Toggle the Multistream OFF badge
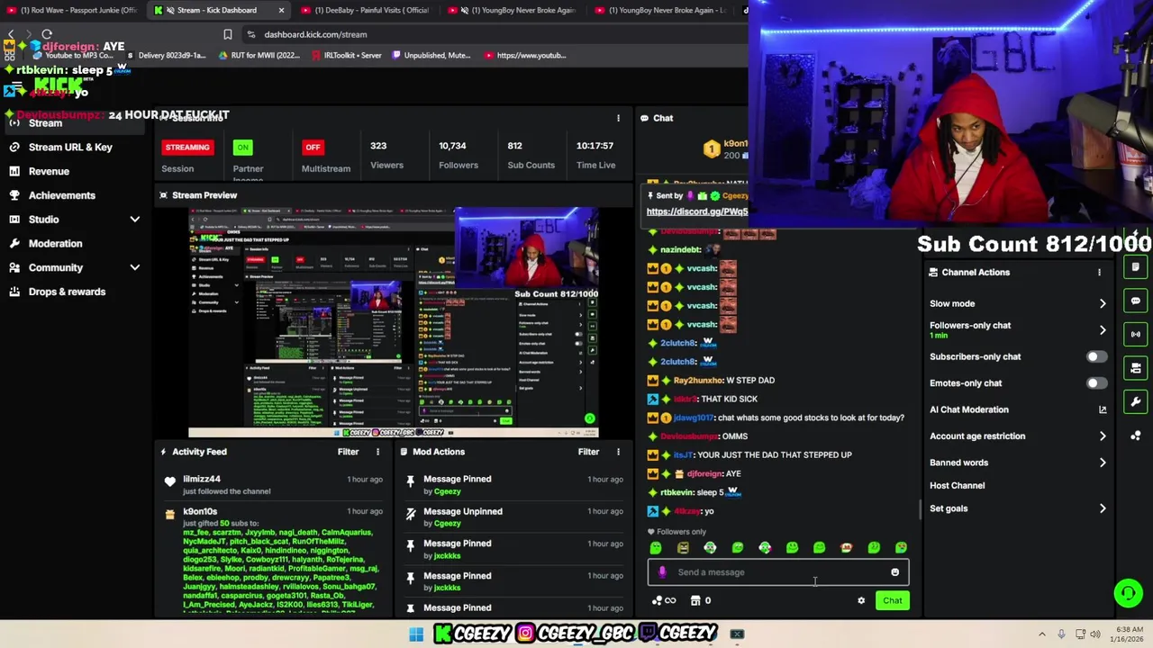Image resolution: width=1153 pixels, height=648 pixels. (x=313, y=148)
